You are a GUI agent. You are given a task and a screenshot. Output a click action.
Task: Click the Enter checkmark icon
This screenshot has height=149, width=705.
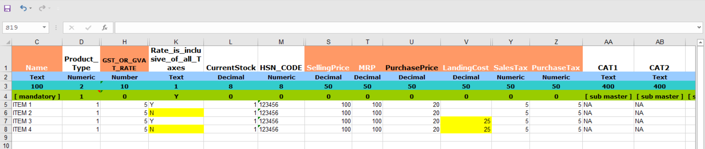88,27
